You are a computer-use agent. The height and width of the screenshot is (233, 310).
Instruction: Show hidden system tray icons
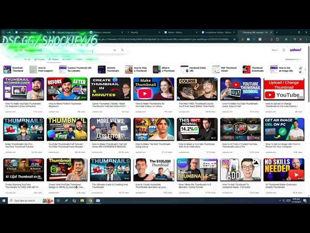pos(280,200)
